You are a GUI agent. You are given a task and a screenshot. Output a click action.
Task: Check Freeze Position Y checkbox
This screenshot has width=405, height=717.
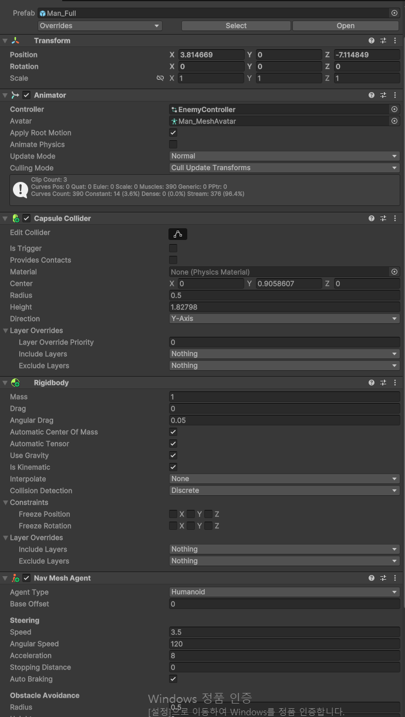(191, 514)
